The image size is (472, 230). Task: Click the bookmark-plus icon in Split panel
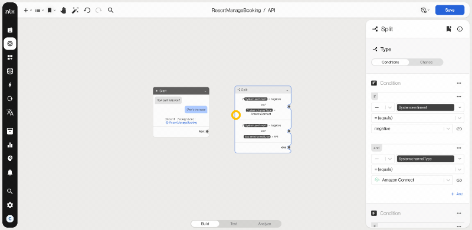click(x=448, y=29)
